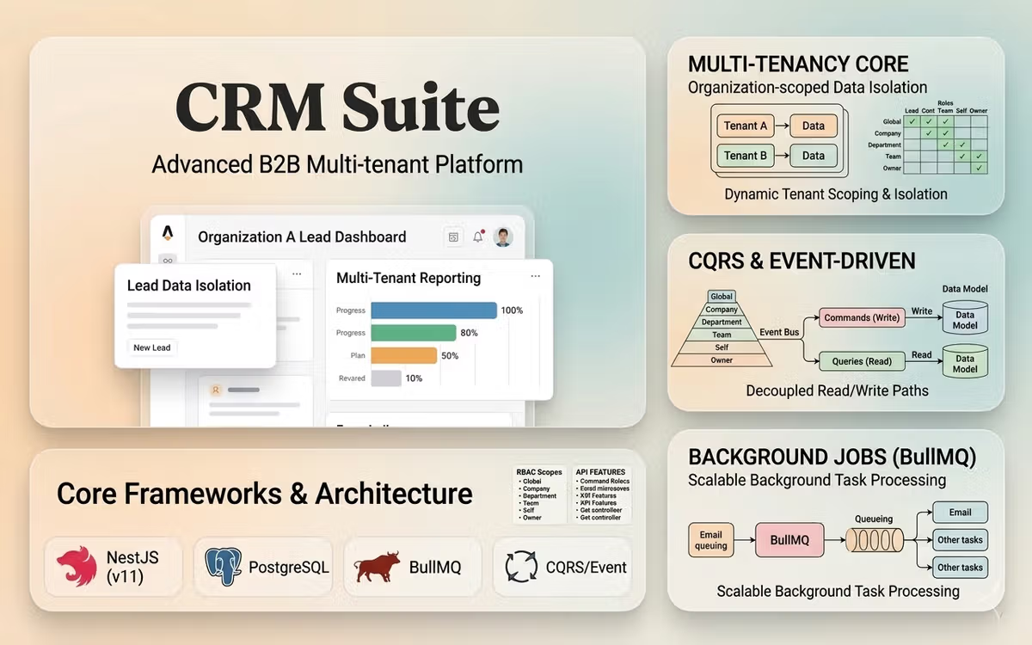Viewport: 1032px width, 645px height.
Task: Click the infinity icon in the dashboard sidebar
Action: (x=167, y=260)
